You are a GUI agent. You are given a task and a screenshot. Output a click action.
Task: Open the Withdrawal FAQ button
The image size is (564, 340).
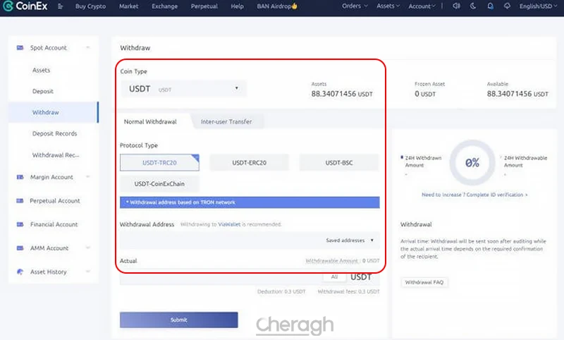(424, 282)
